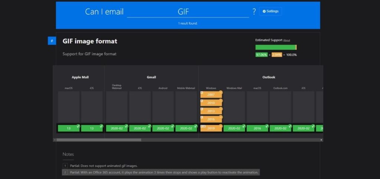This screenshot has height=179, width=380.
Task: Select the Outlook Windows 2019 cell
Action: pyautogui.click(x=211, y=128)
